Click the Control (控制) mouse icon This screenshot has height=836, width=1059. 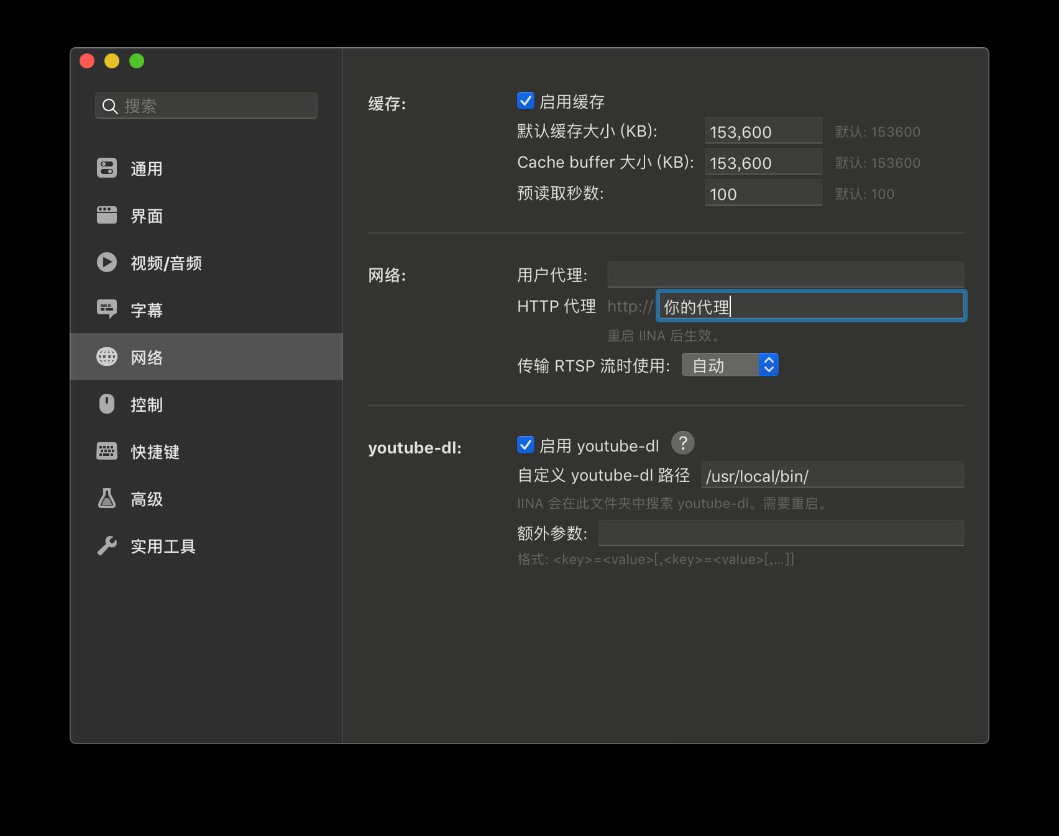(x=107, y=404)
